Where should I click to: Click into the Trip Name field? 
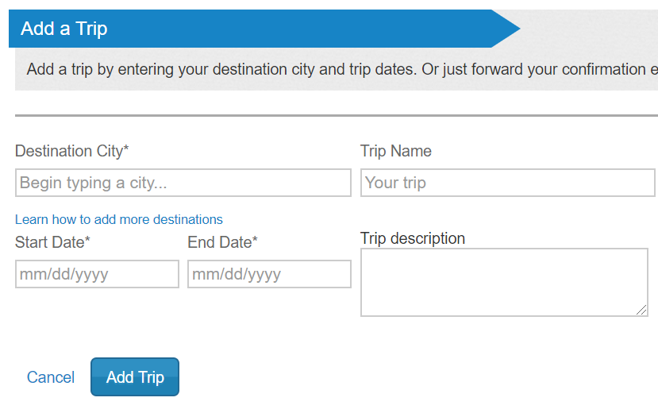pyautogui.click(x=507, y=183)
